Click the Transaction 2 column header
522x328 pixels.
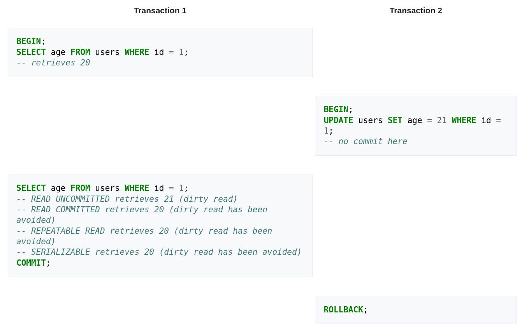point(416,11)
